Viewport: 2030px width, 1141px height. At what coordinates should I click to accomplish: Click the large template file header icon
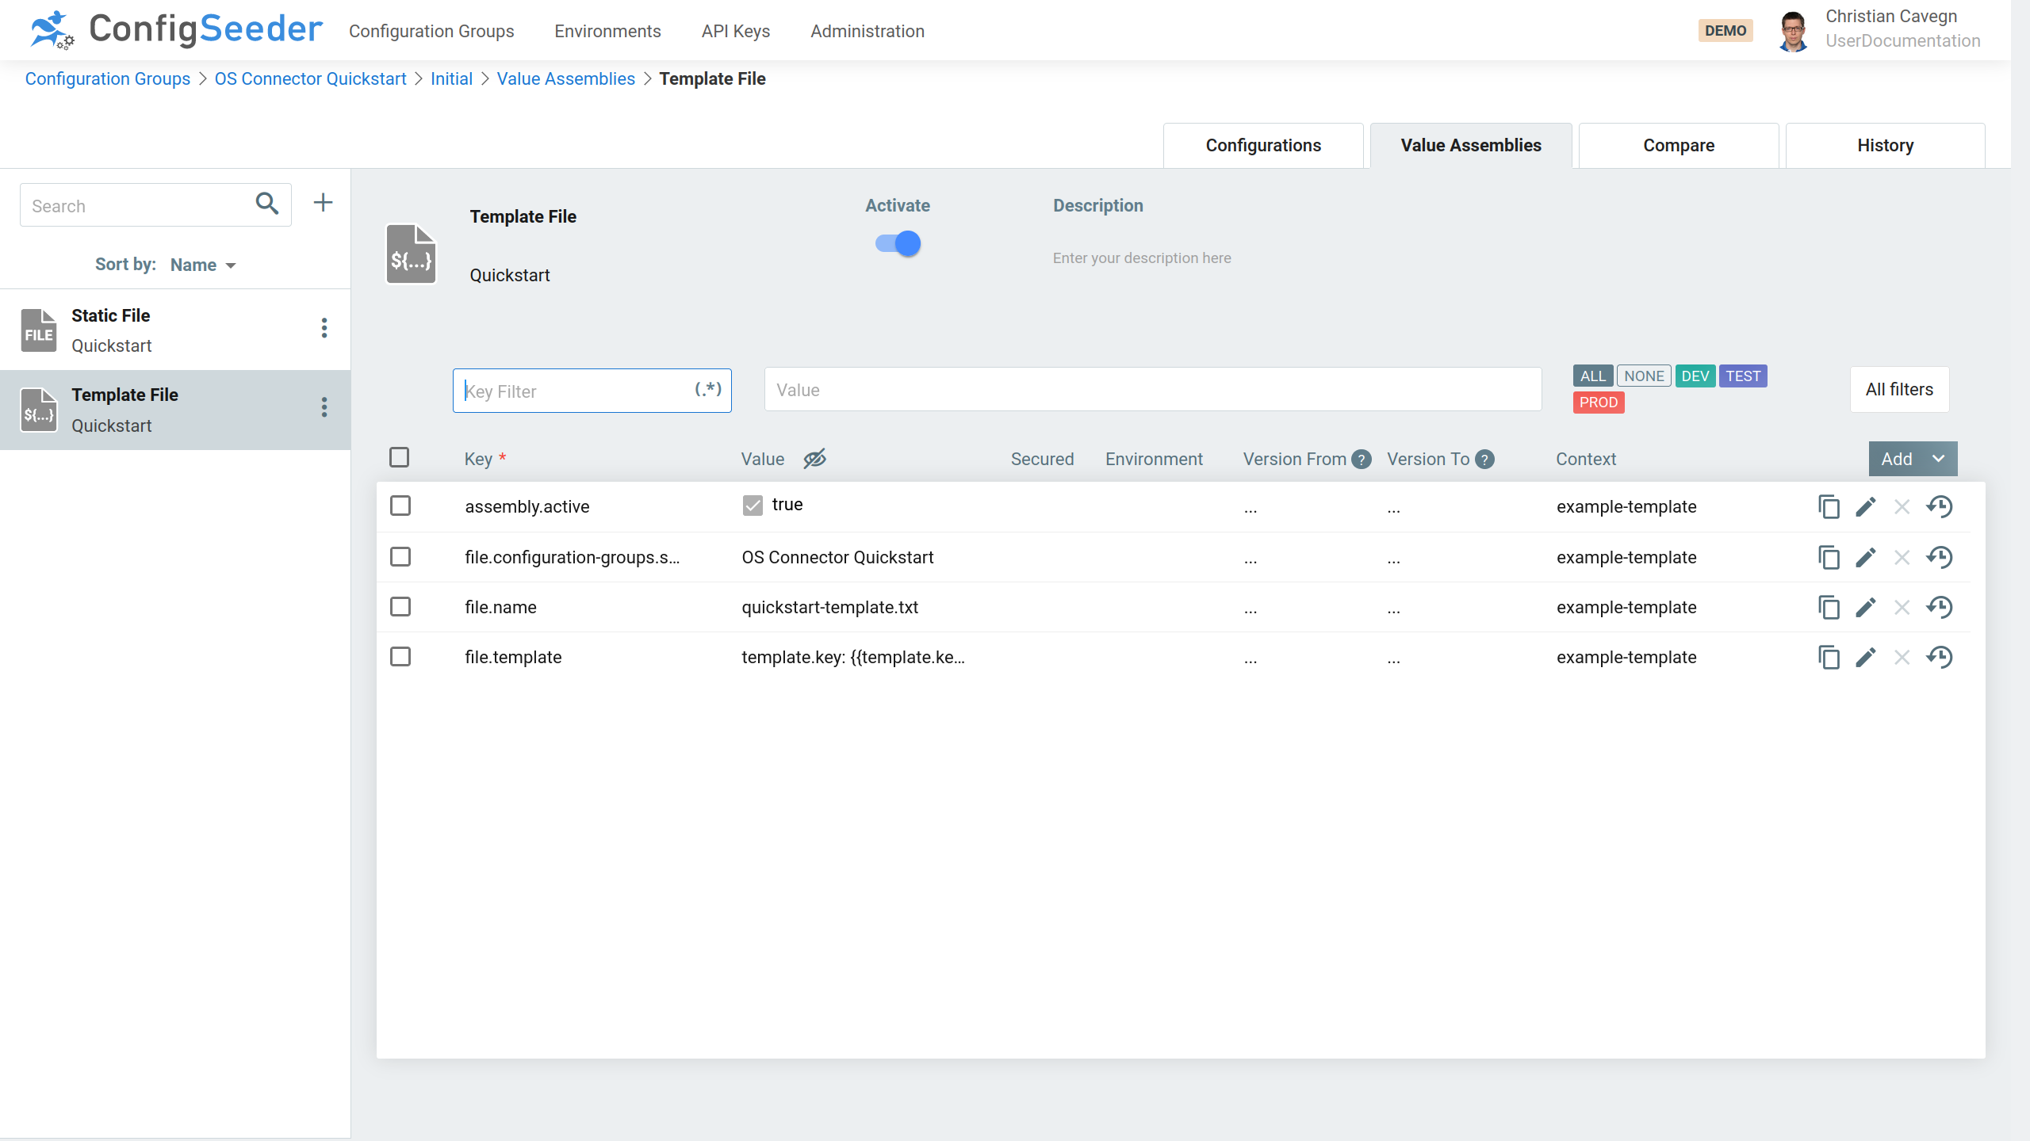(411, 254)
